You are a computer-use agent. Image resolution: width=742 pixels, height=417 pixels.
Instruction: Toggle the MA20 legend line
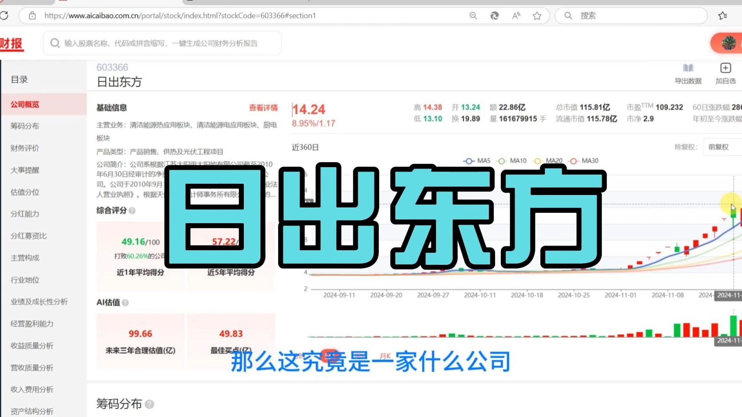coord(548,161)
